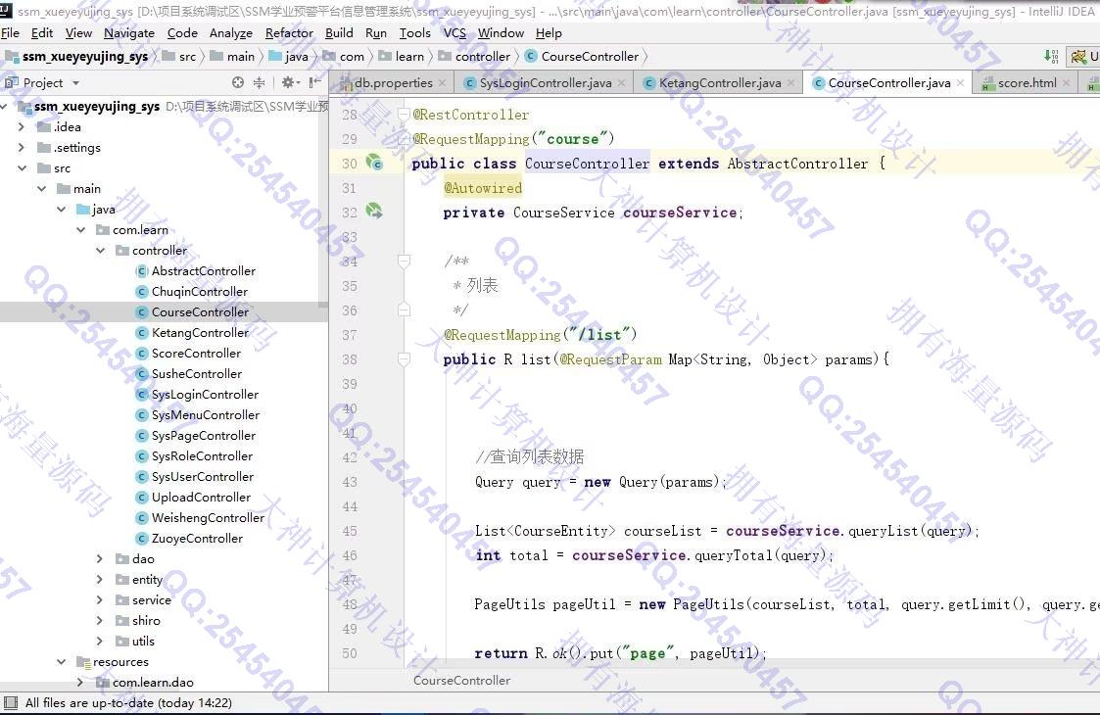Image resolution: width=1100 pixels, height=715 pixels.
Task: Click CourseController breadcrumb below the editor
Action: 461,680
